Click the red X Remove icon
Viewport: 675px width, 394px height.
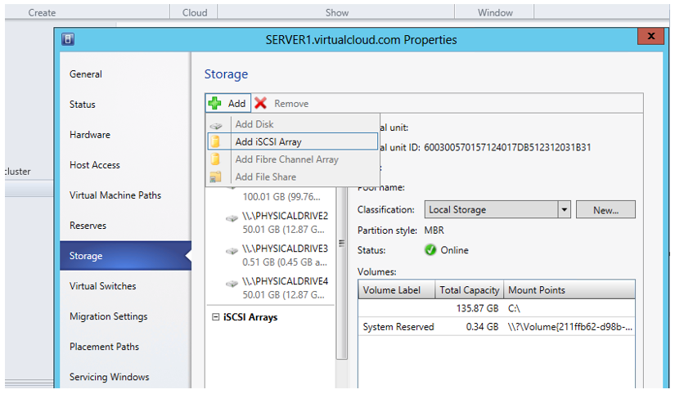click(261, 104)
